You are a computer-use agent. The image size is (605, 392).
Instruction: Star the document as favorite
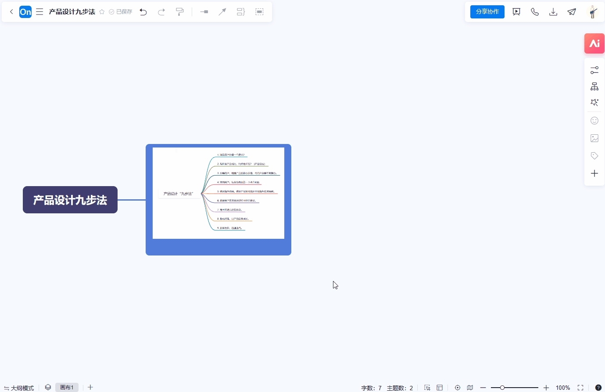[102, 12]
